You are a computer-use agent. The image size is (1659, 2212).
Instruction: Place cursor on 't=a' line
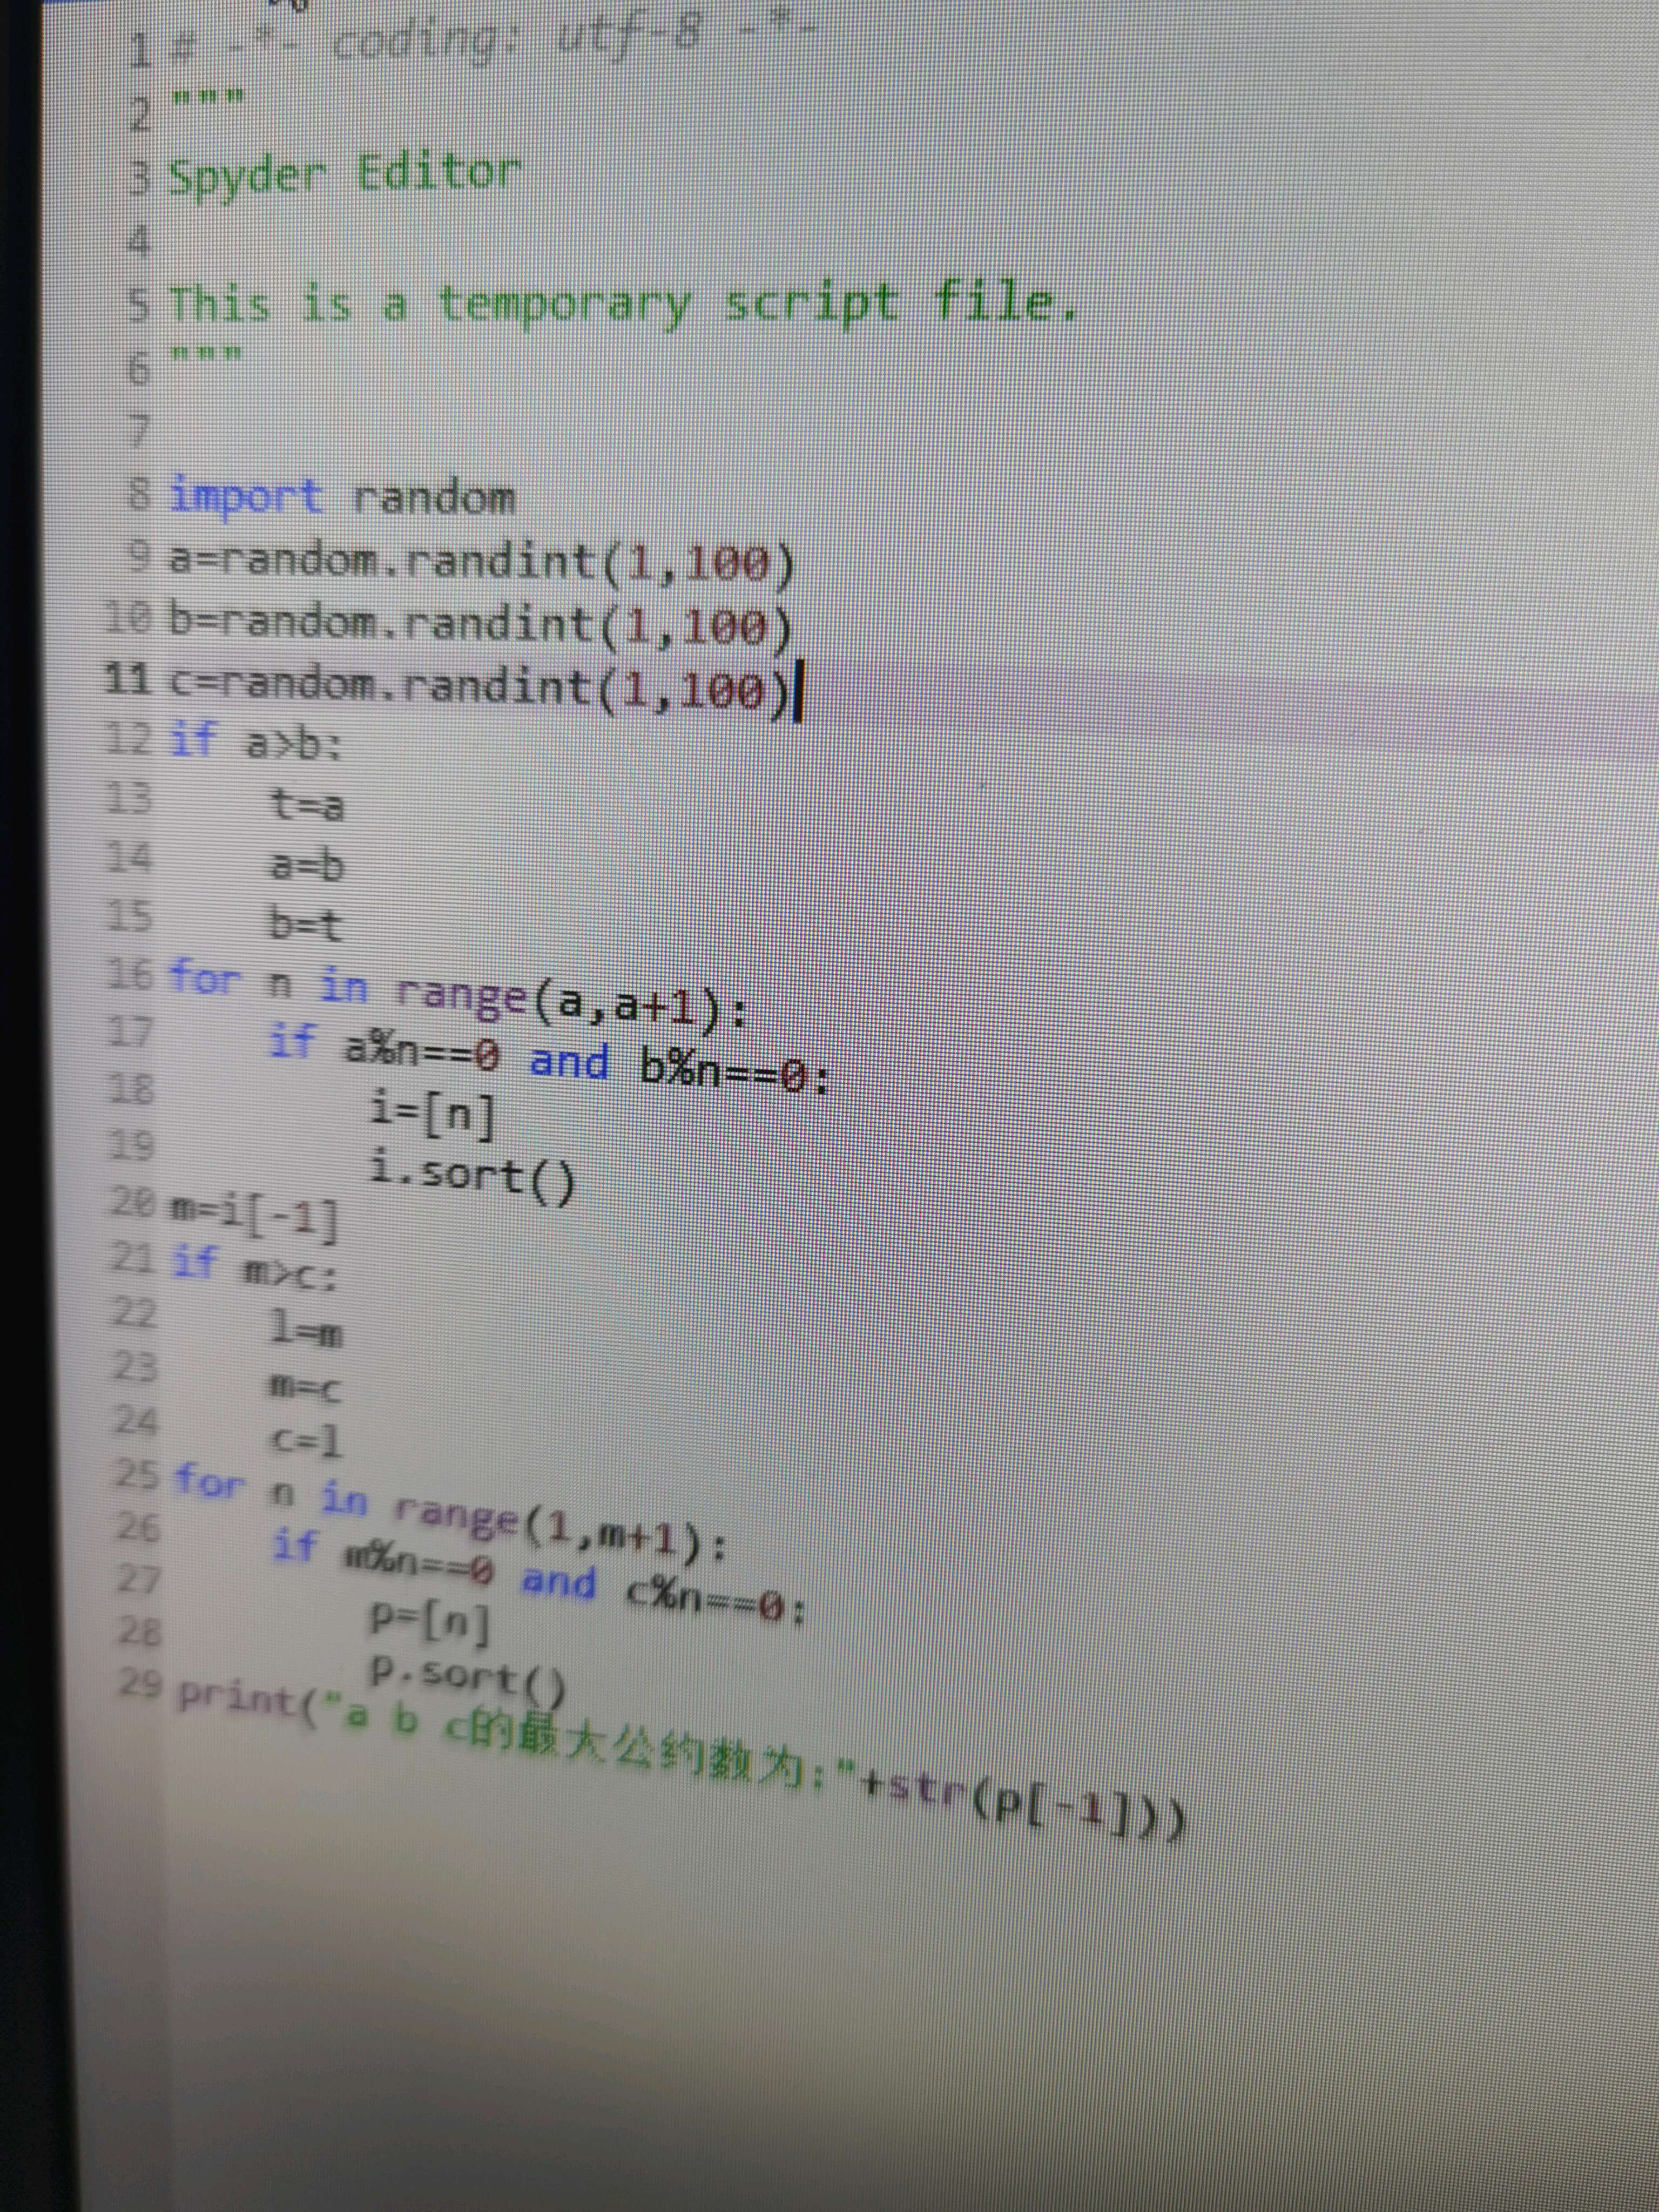pos(306,805)
